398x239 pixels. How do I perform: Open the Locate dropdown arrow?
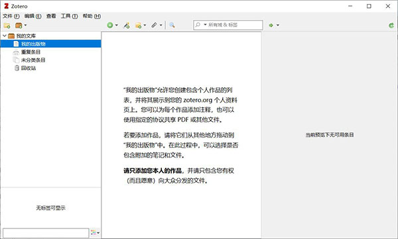pos(278,25)
